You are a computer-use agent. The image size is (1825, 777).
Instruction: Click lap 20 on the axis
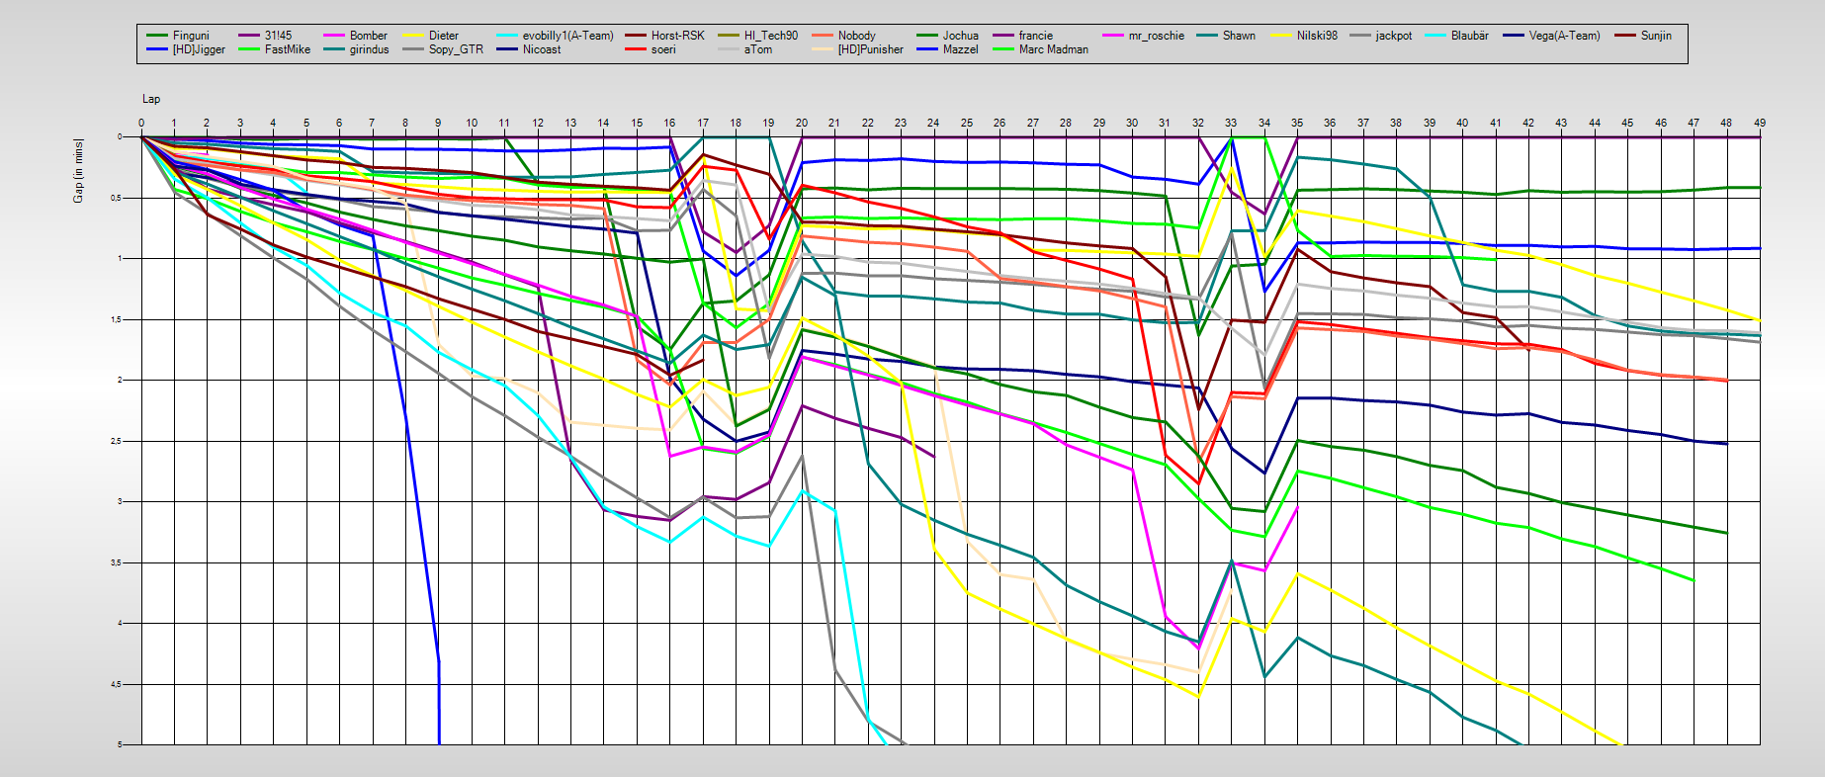(802, 124)
